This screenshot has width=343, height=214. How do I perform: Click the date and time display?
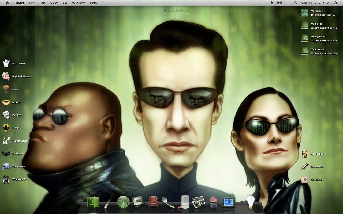315,3
